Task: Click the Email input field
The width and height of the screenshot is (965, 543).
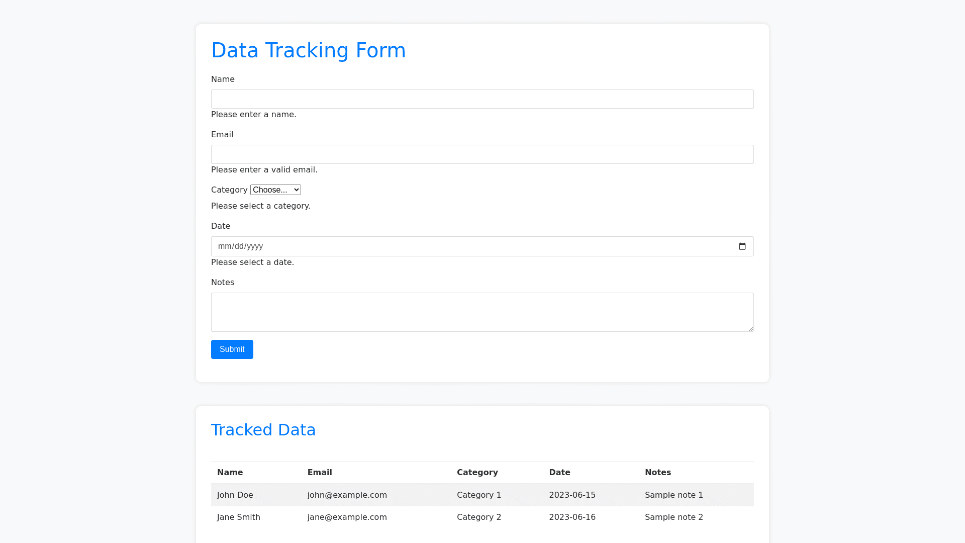Action: 482,154
